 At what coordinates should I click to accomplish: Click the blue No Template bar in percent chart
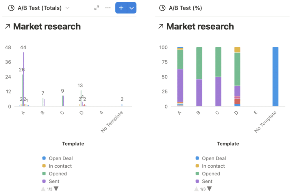coord(275,76)
